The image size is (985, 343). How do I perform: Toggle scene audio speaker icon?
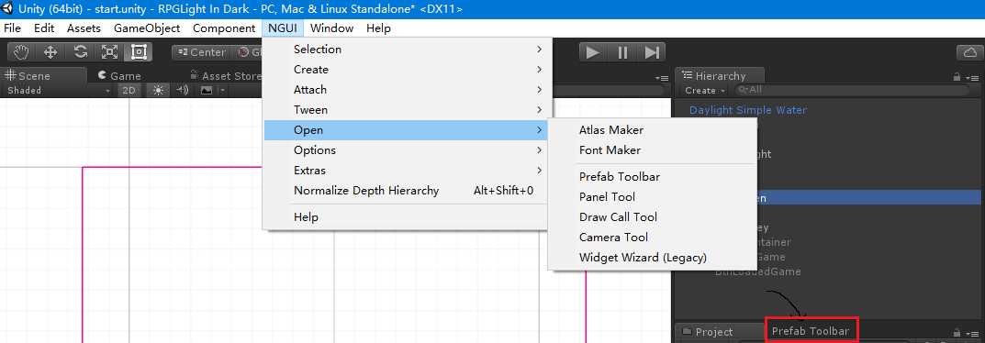(183, 90)
